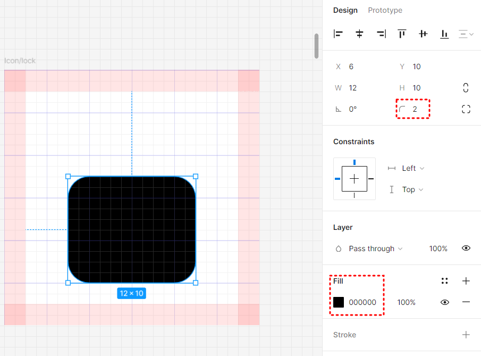Open independent corners option
The width and height of the screenshot is (481, 356).
coord(466,109)
